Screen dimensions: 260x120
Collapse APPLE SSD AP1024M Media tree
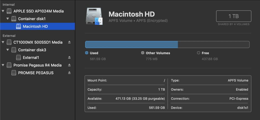3,11
